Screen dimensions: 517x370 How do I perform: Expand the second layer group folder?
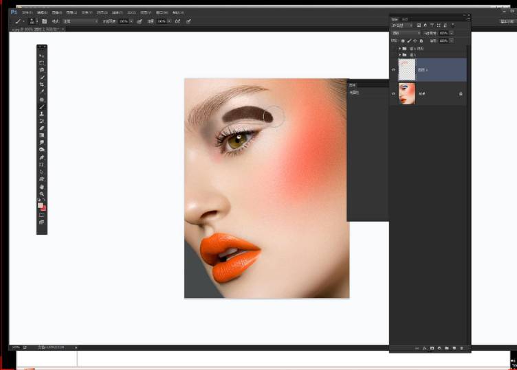400,55
